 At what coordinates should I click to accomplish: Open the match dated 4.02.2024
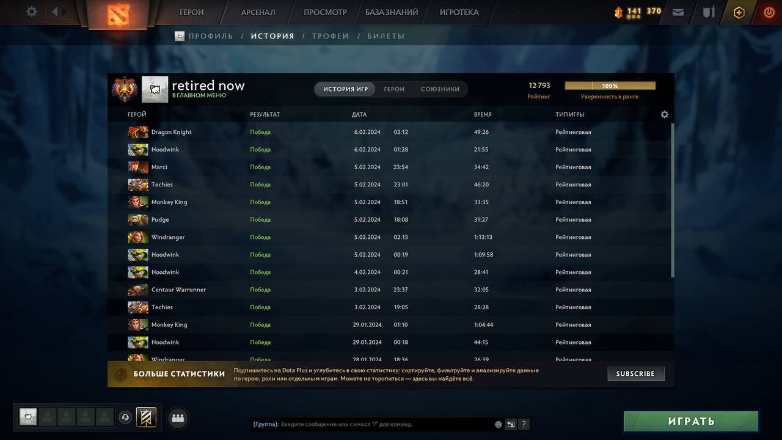(x=391, y=272)
